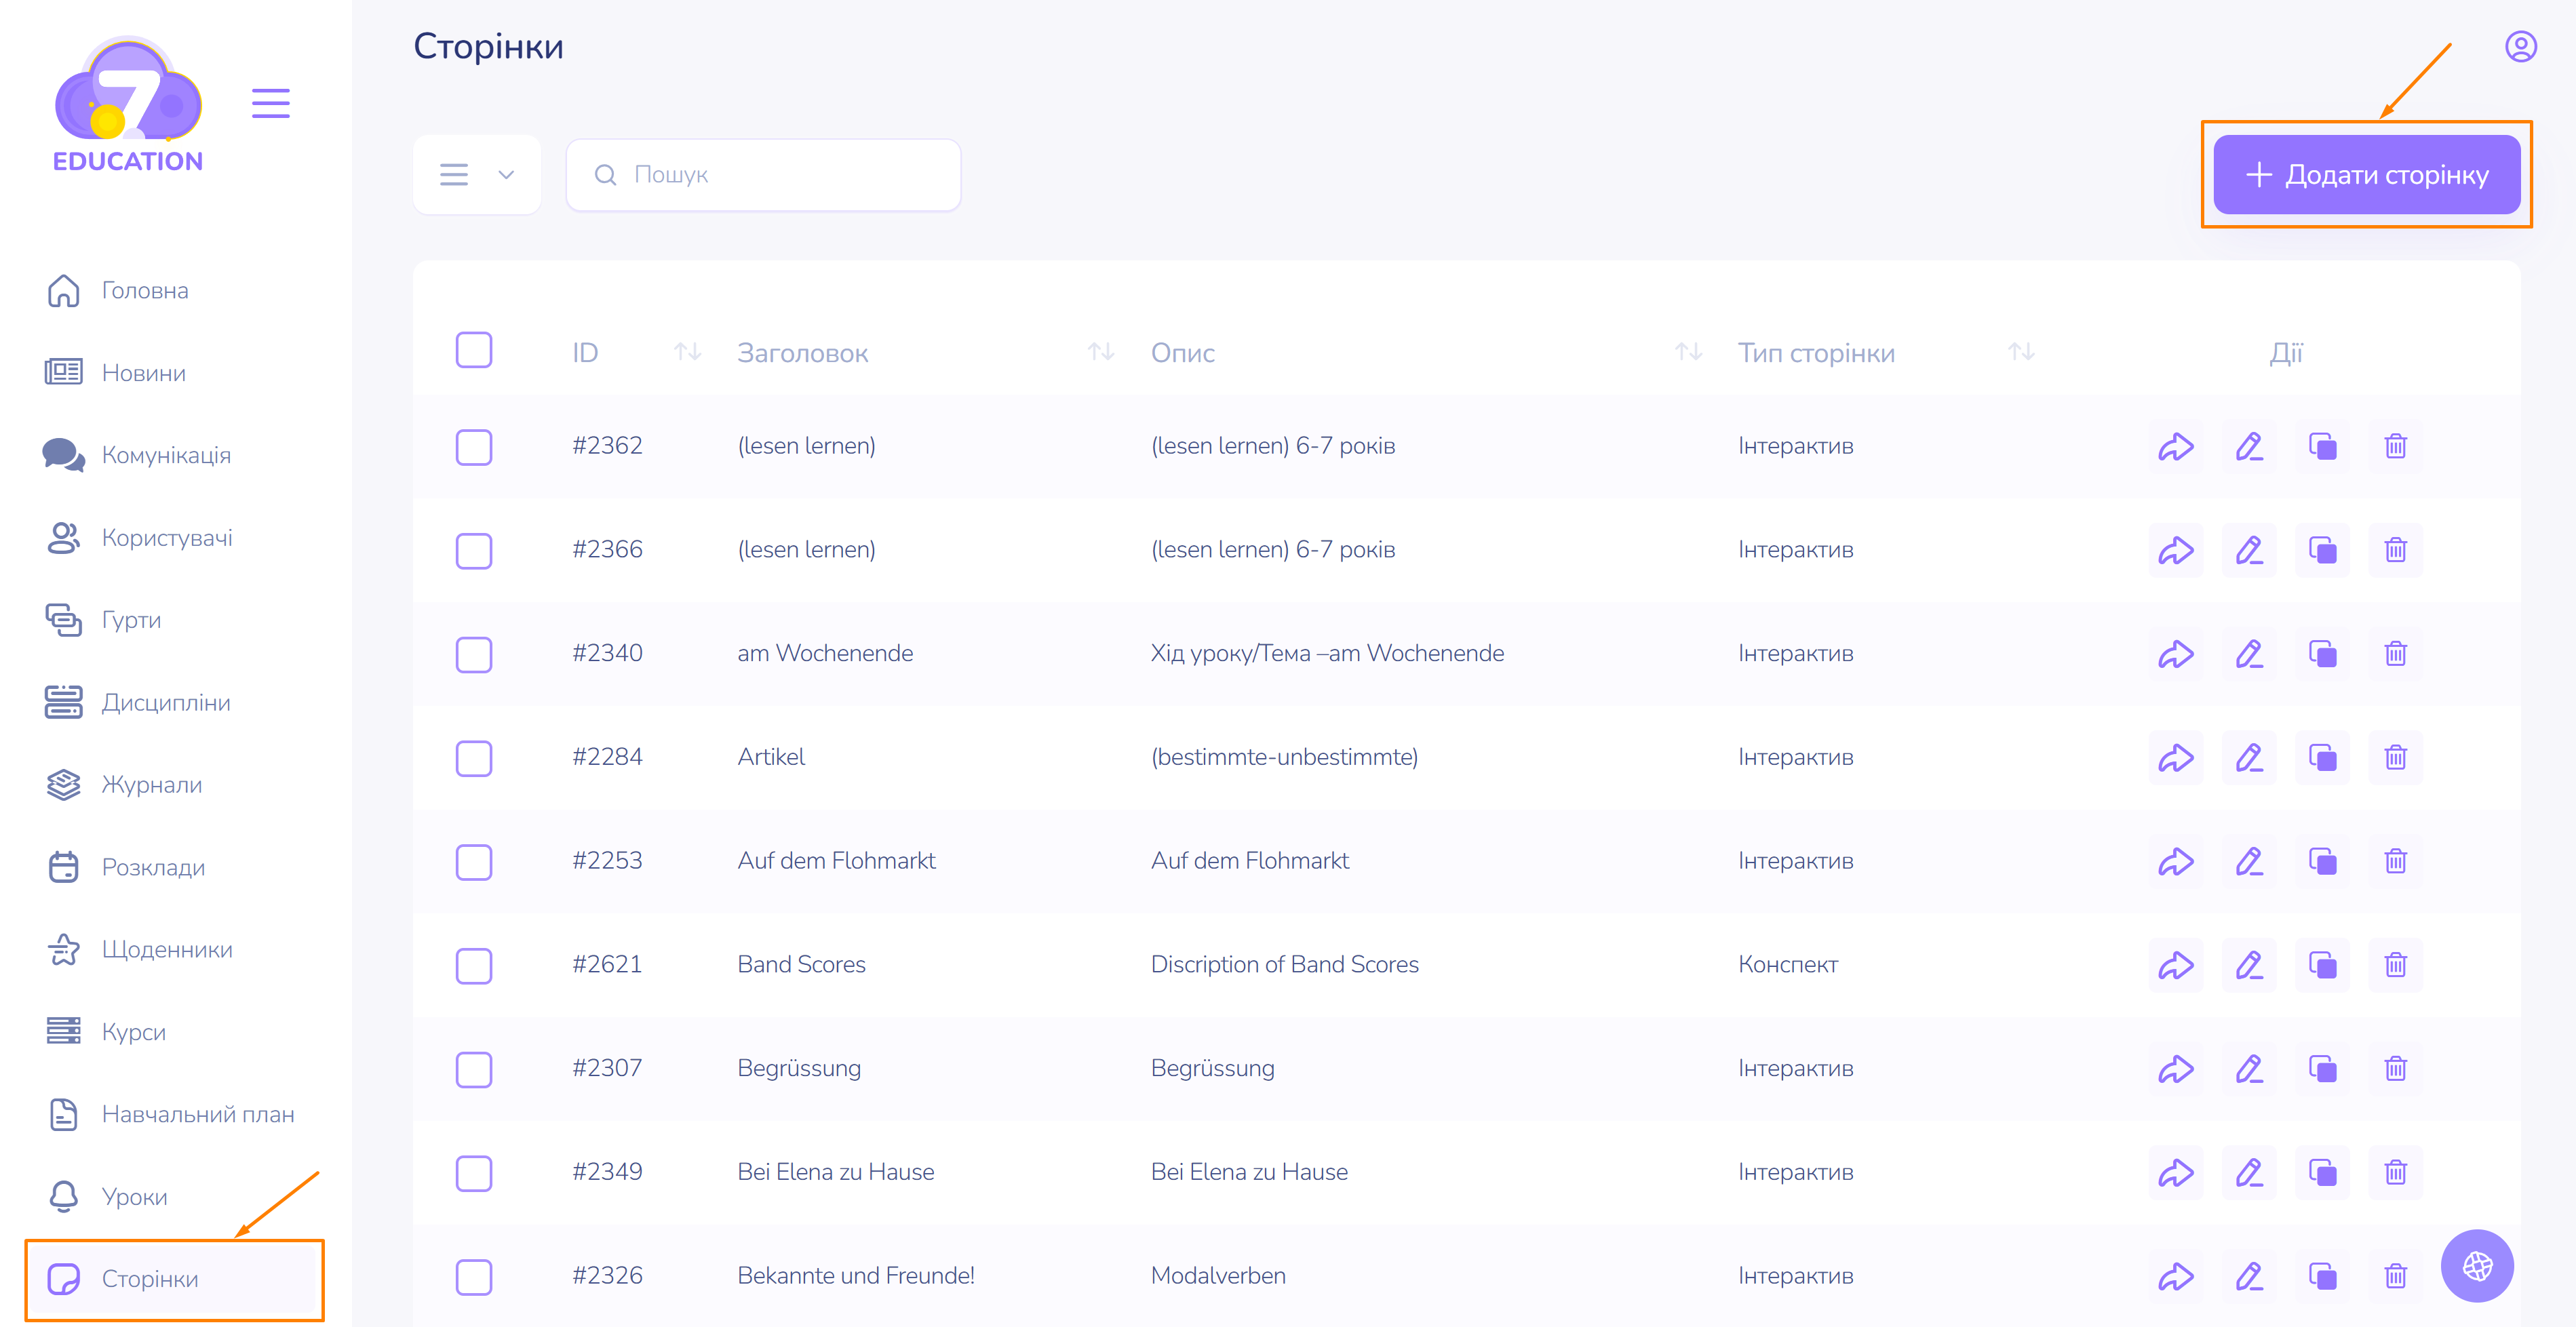Tick the Auf dem Flohmarkt checkbox

(474, 862)
